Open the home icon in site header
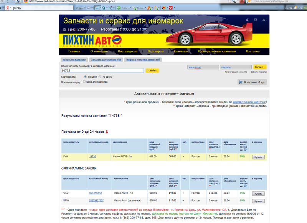Viewport: 307px width, 223px height. [x=247, y=20]
